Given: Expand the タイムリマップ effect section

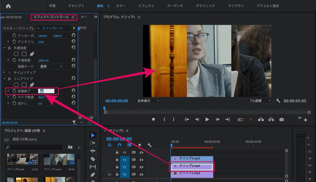Looking at the screenshot, I should pyautogui.click(x=4, y=72).
